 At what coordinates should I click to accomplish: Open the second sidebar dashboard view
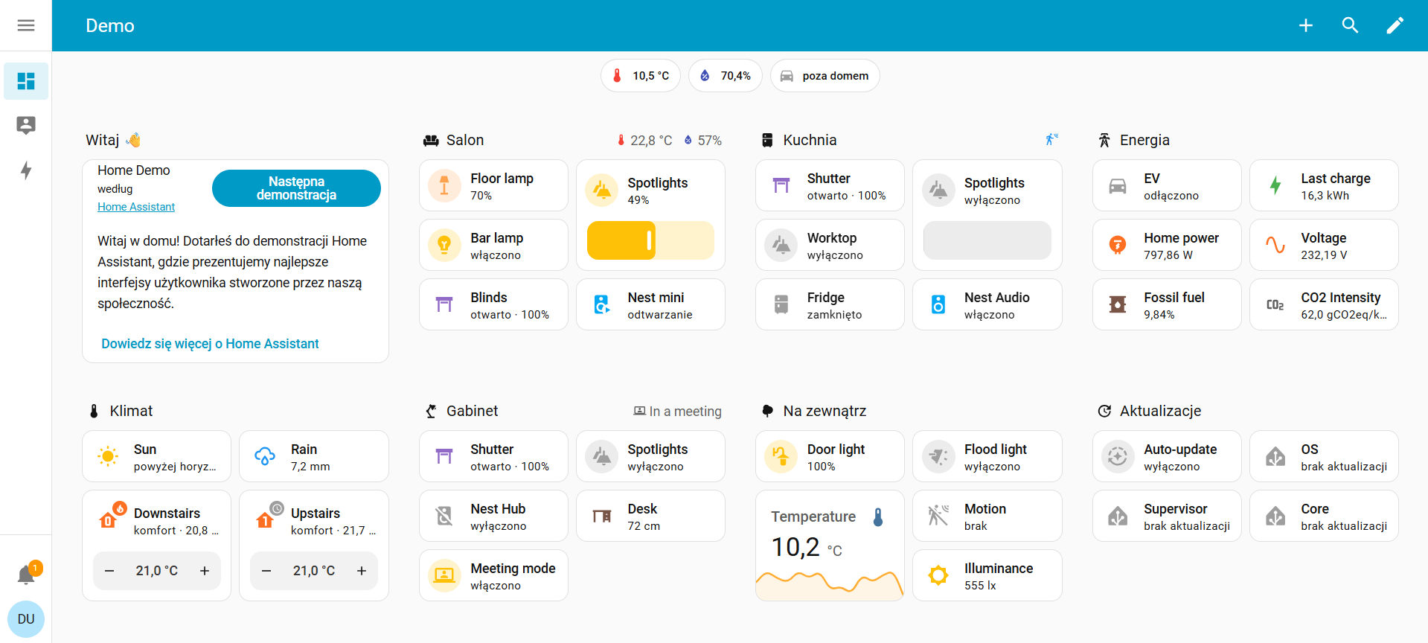(x=26, y=125)
